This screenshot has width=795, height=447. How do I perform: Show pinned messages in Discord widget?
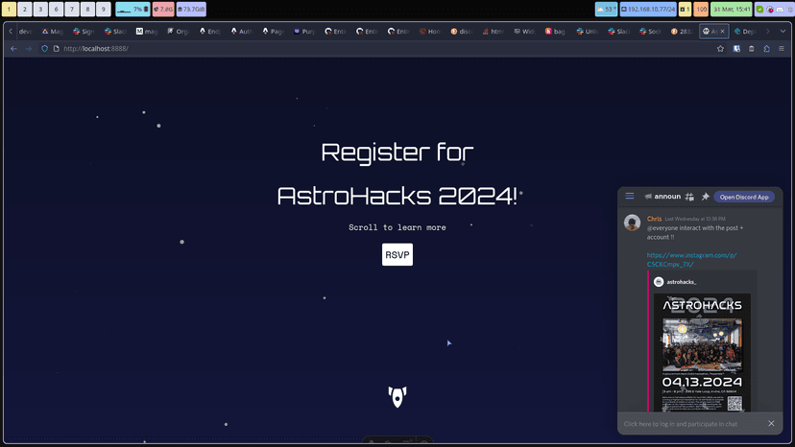pyautogui.click(x=706, y=197)
